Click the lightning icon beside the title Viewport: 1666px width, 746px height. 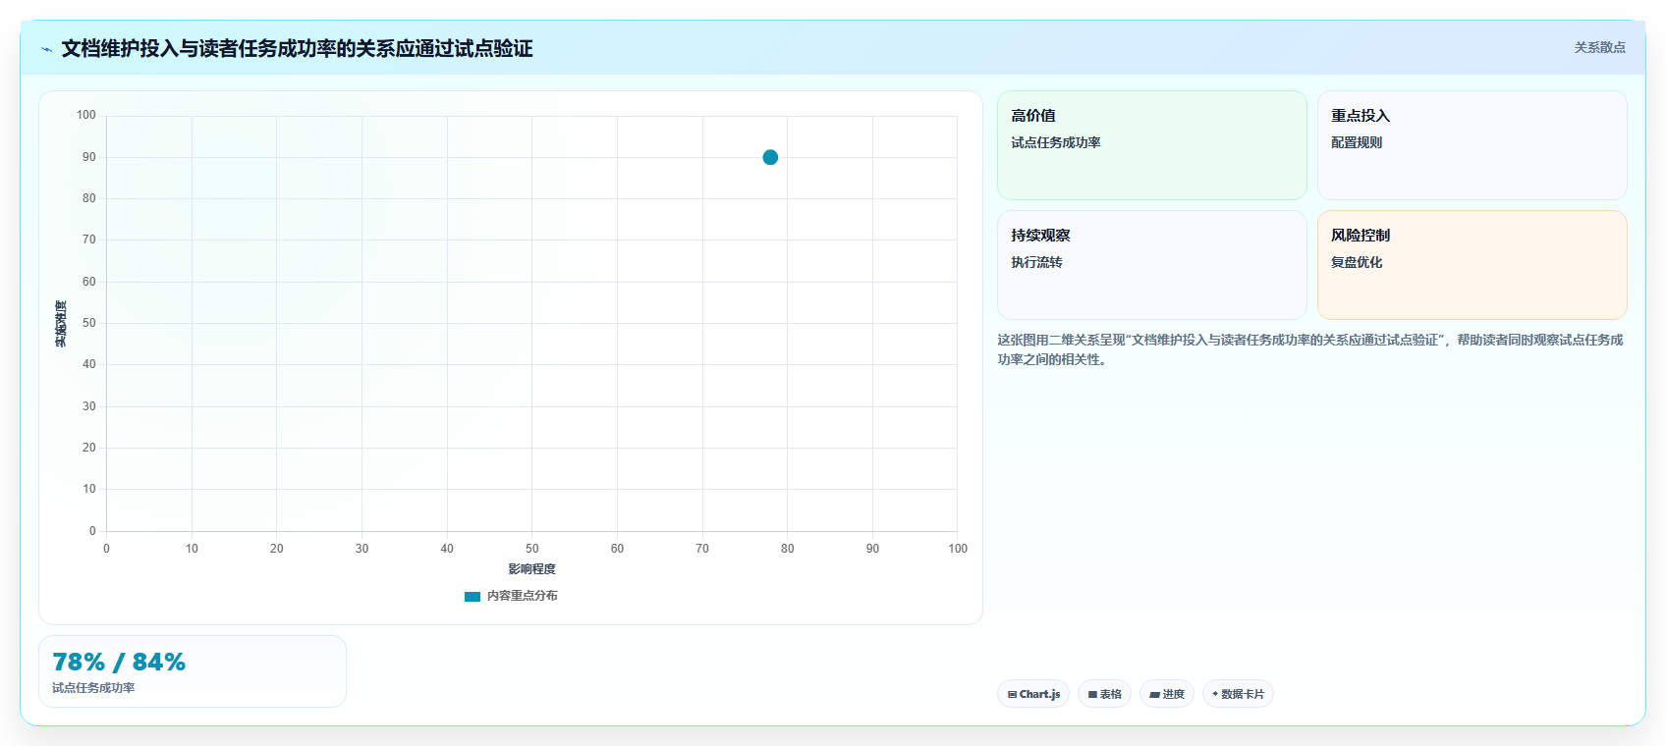(x=46, y=49)
